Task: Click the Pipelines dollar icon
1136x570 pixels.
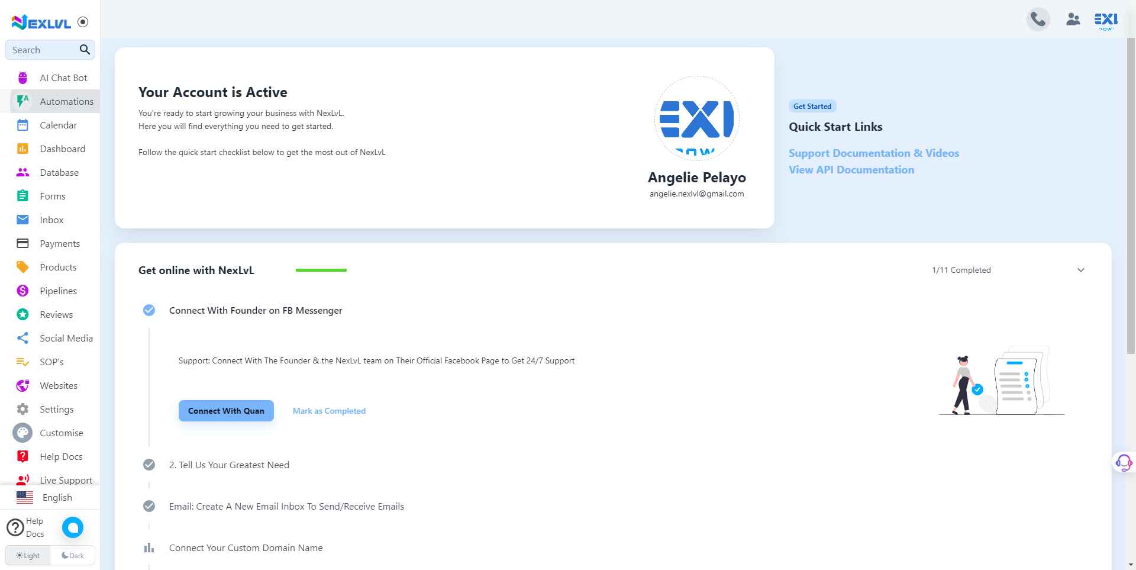Action: pyautogui.click(x=22, y=291)
